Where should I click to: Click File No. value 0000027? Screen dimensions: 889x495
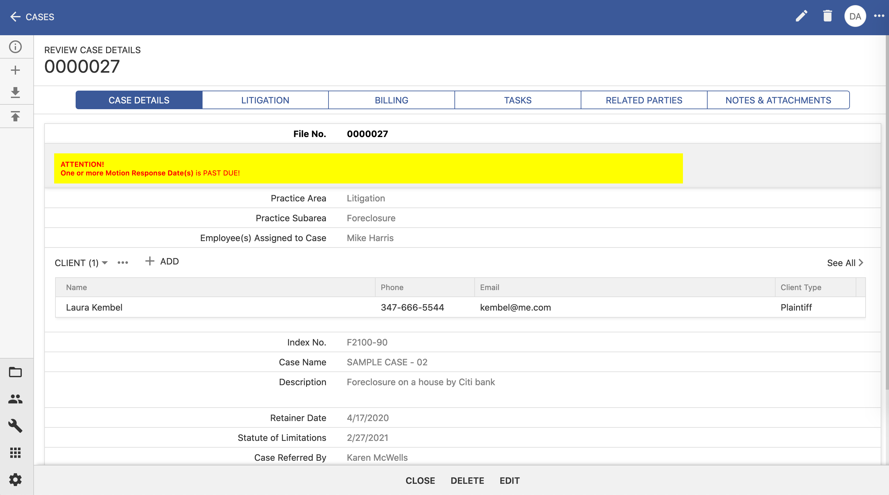point(367,134)
